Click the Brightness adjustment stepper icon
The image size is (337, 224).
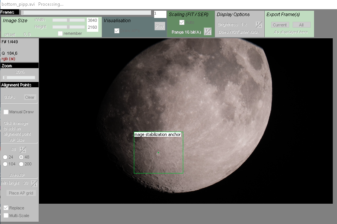pyautogui.click(x=259, y=25)
